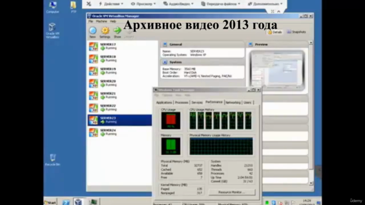Click the tools icon in remote session toolbar
This screenshot has width=365, height=205.
(89, 4)
